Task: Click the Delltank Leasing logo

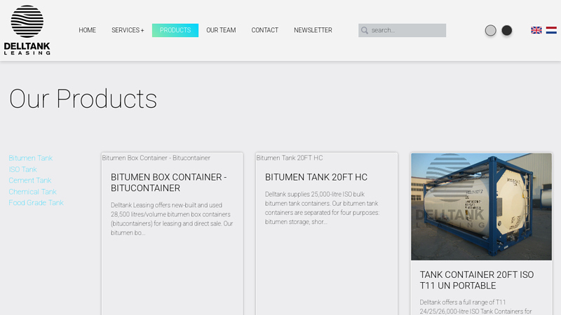Action: (x=27, y=30)
